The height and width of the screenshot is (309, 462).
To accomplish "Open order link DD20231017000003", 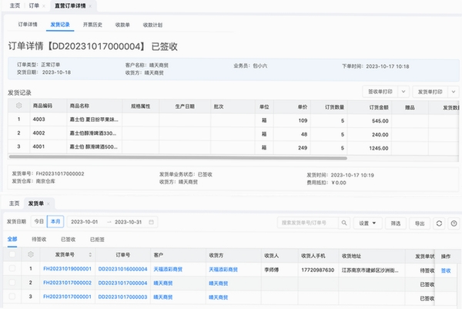I will point(122,297).
